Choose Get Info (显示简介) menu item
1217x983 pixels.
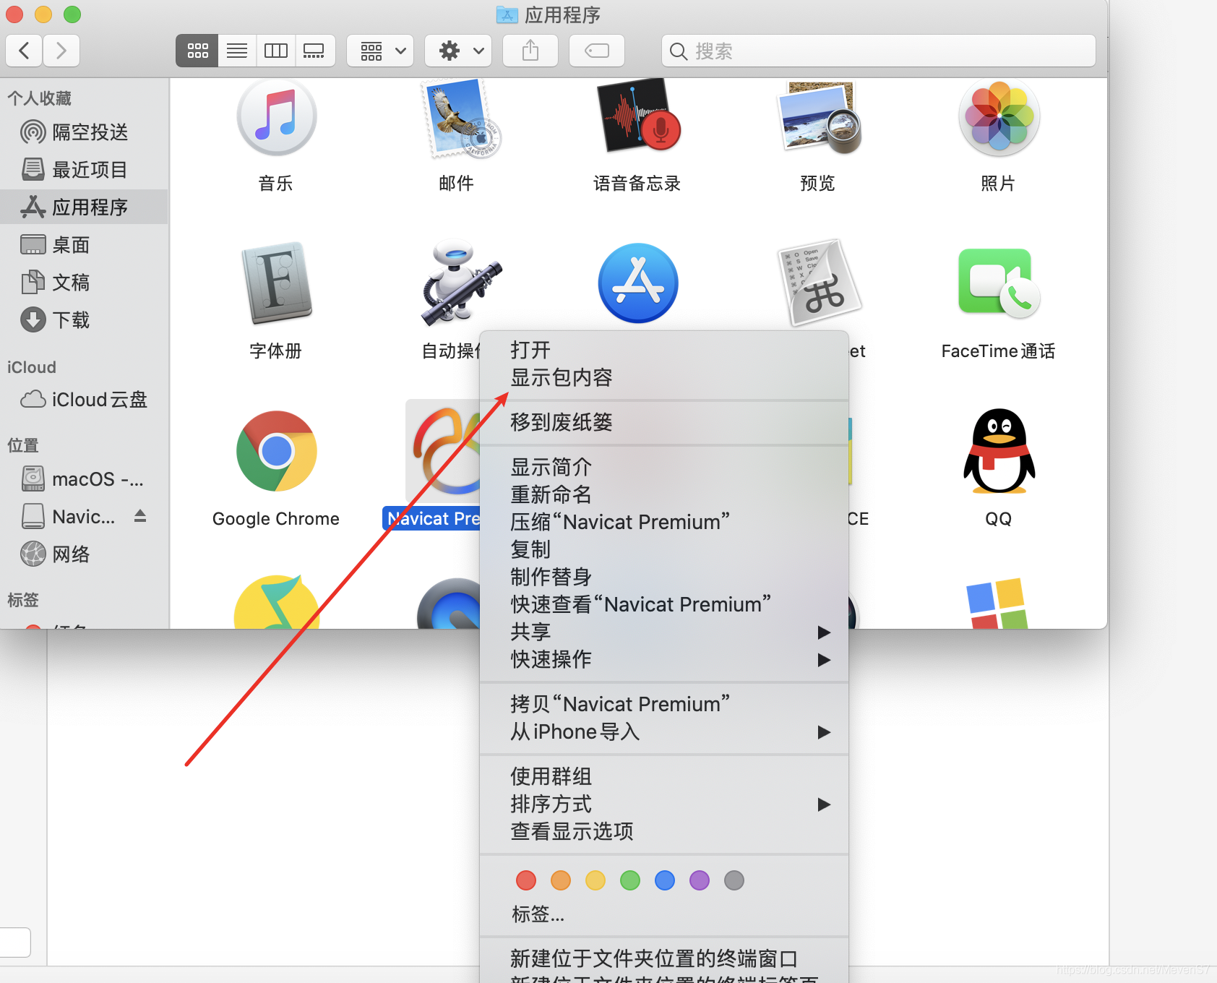pyautogui.click(x=664, y=468)
